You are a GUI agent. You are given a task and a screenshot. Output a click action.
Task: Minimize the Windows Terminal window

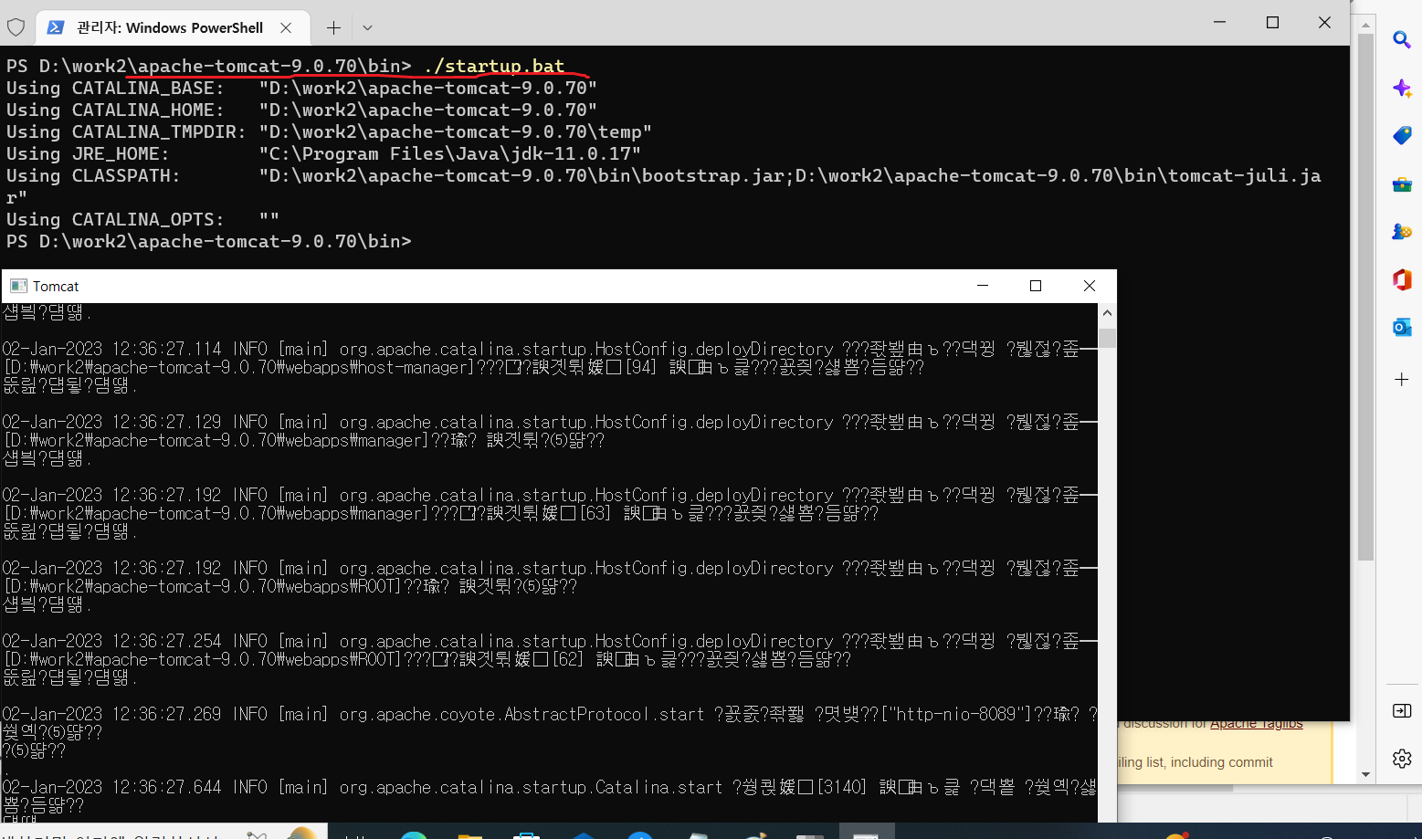coord(1220,22)
